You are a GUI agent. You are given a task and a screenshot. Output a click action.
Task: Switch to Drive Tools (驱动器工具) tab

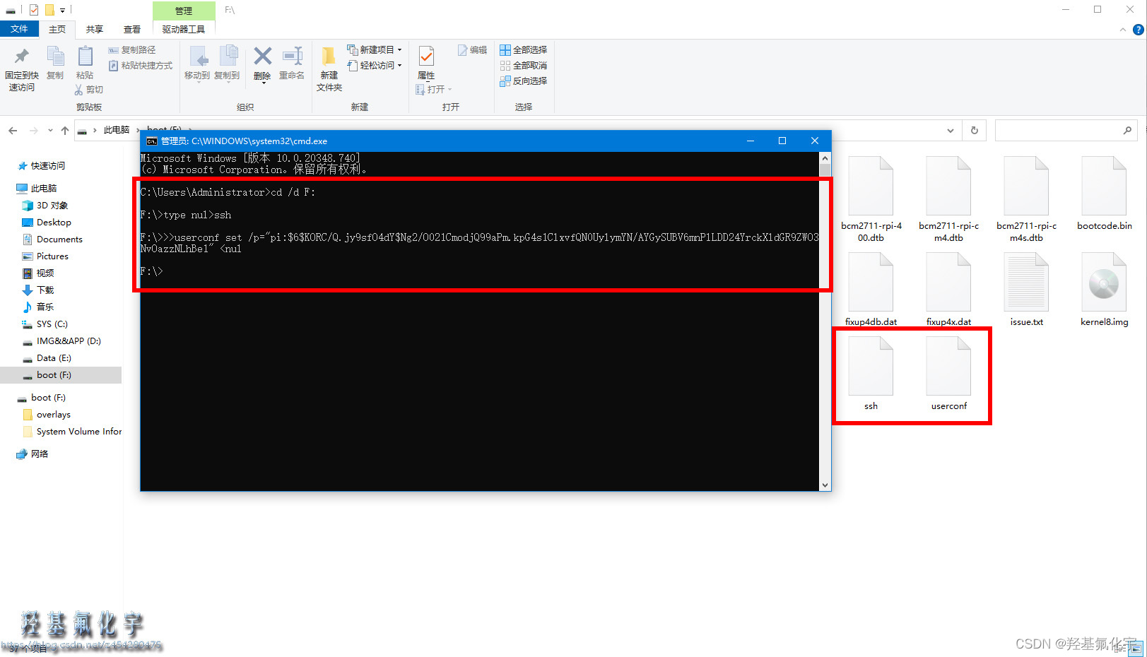click(184, 29)
